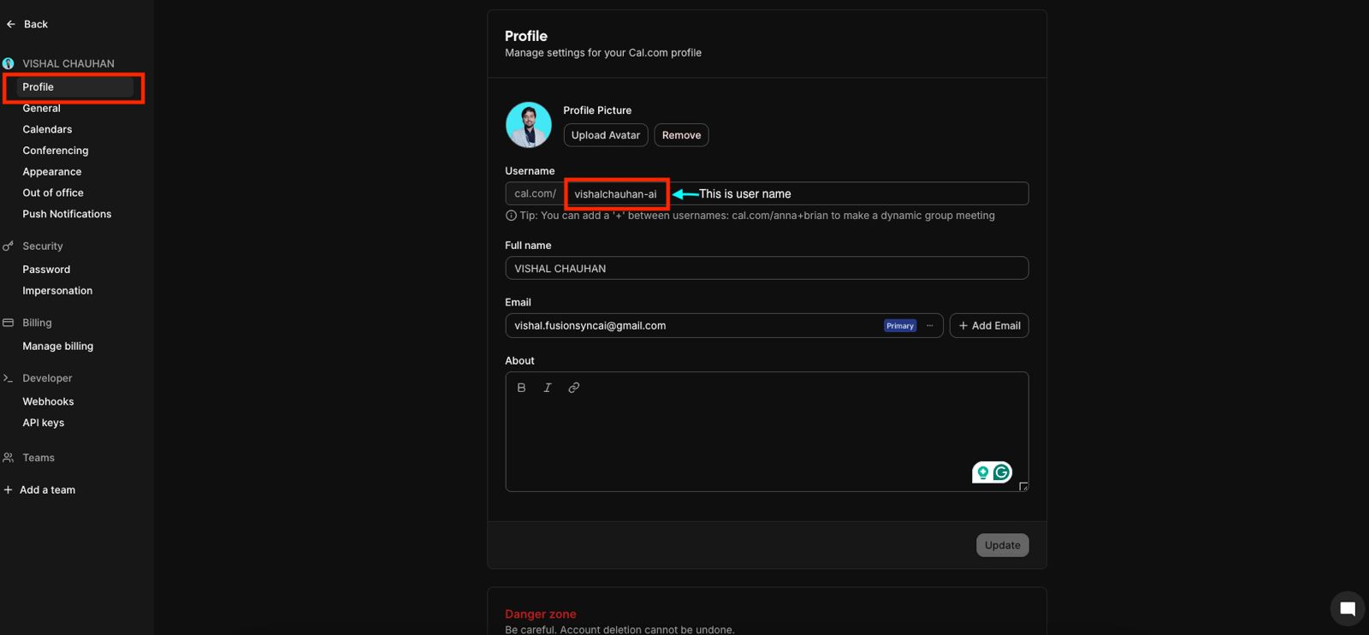Click the Billing section header
This screenshot has height=635, width=1369.
tap(37, 323)
